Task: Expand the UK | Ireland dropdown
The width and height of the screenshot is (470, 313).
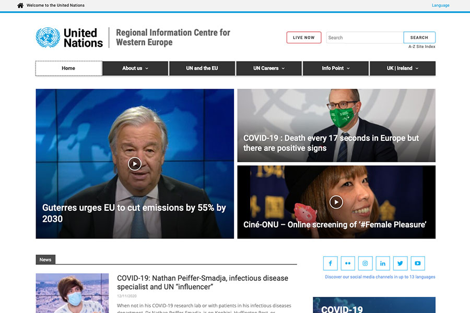Action: coord(403,68)
